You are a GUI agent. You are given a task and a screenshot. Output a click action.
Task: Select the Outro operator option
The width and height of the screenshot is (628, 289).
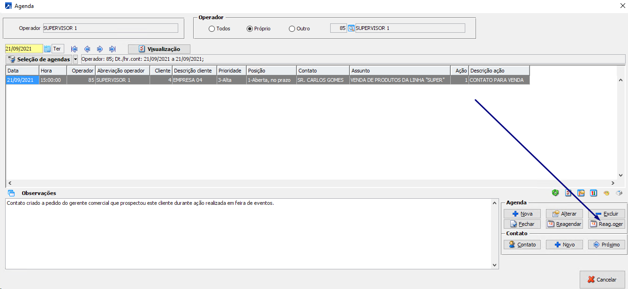299,29
